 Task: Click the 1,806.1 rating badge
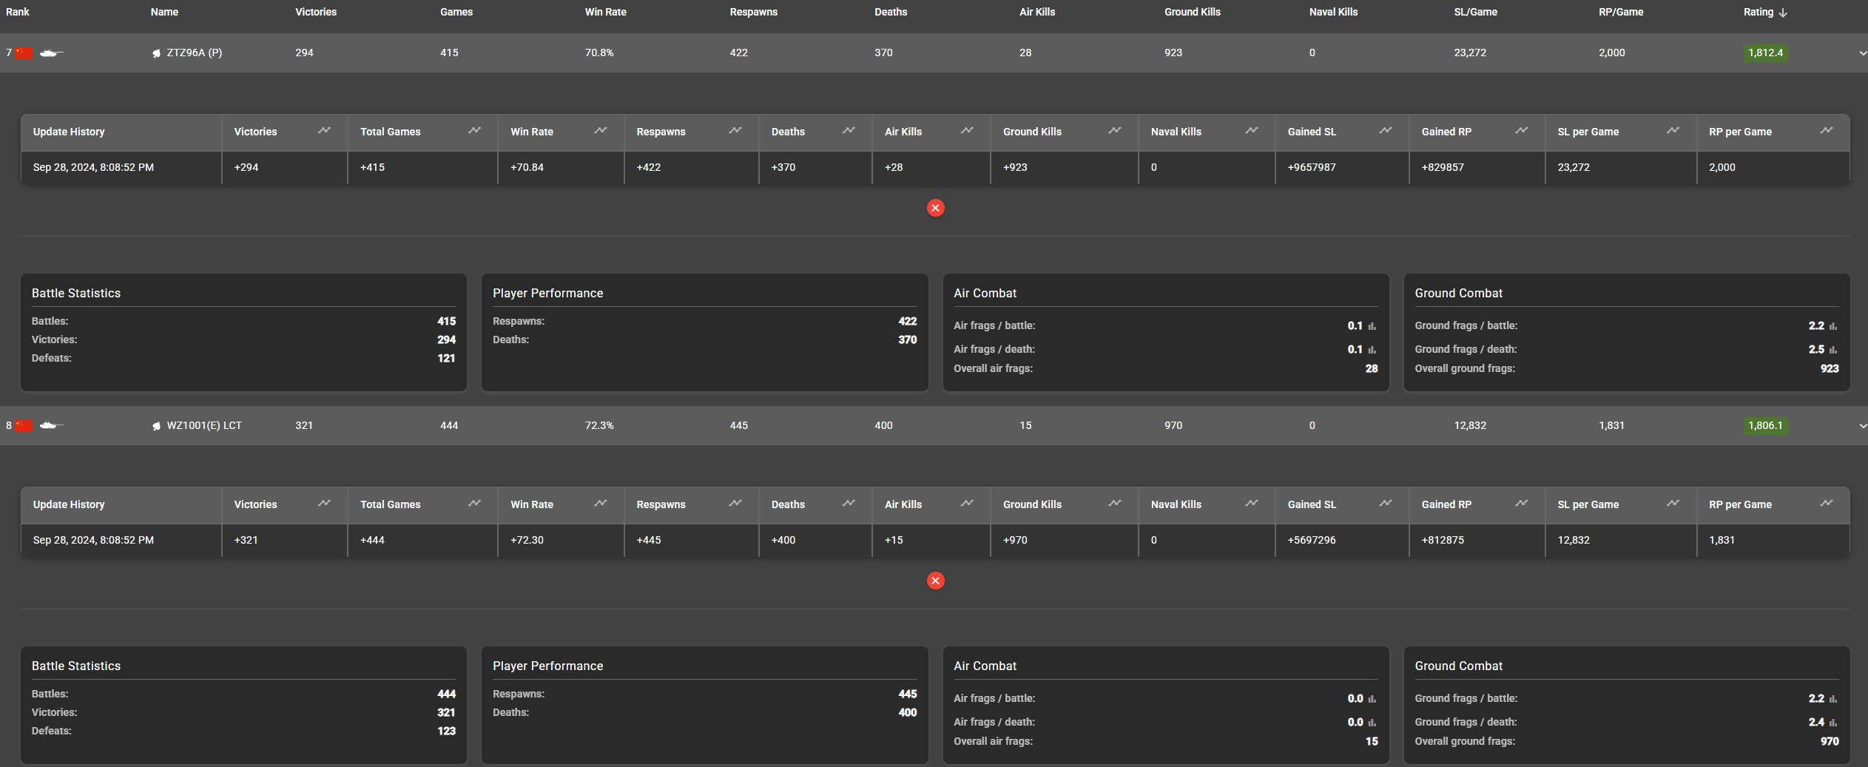(1766, 425)
